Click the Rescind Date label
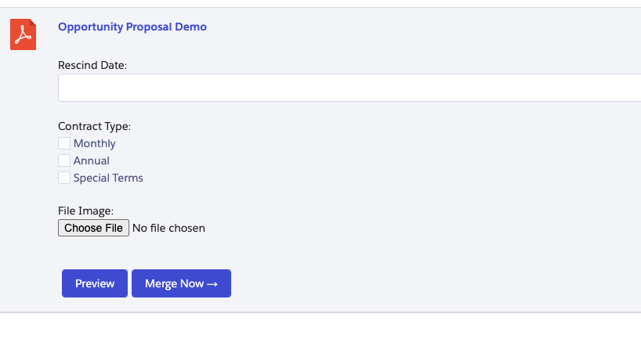 (92, 65)
